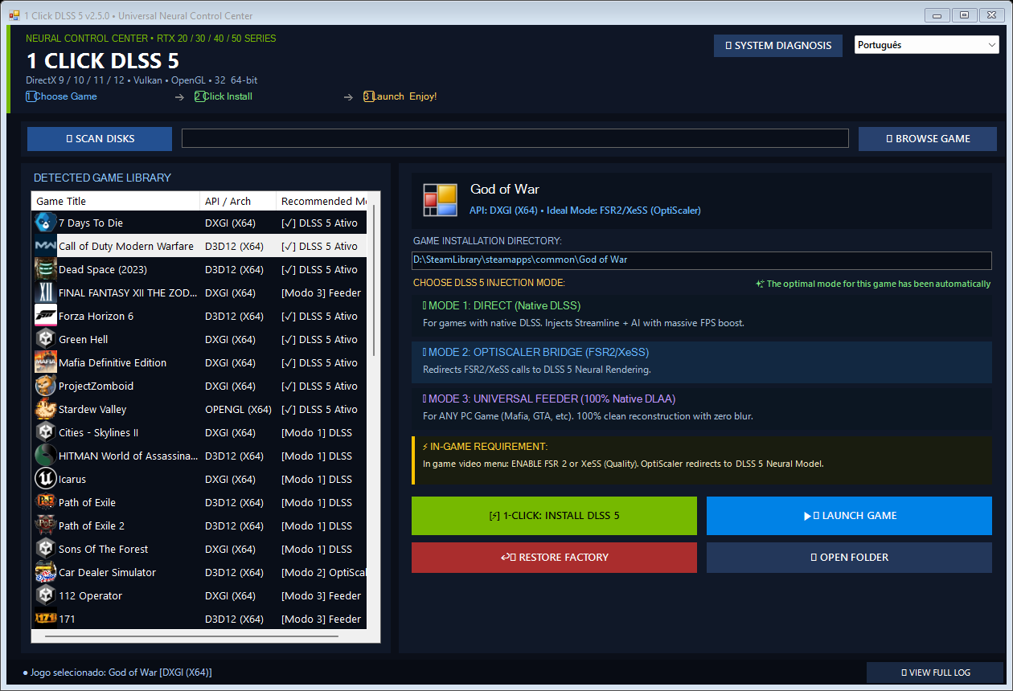Click step 2 Click Install label
The height and width of the screenshot is (691, 1013).
[224, 96]
